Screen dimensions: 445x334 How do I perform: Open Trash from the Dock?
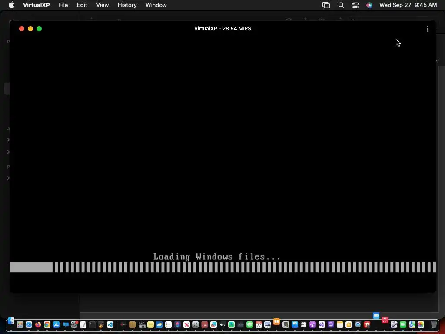(434, 324)
